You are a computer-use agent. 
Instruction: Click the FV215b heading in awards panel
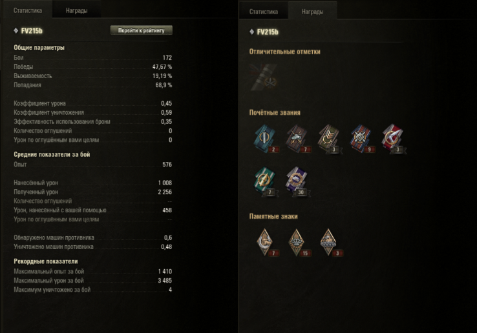point(268,32)
